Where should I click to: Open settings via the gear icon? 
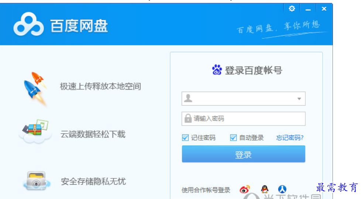[292, 9]
